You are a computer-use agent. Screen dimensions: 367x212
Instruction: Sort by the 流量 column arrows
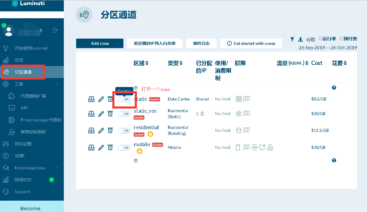pyautogui.click(x=307, y=63)
